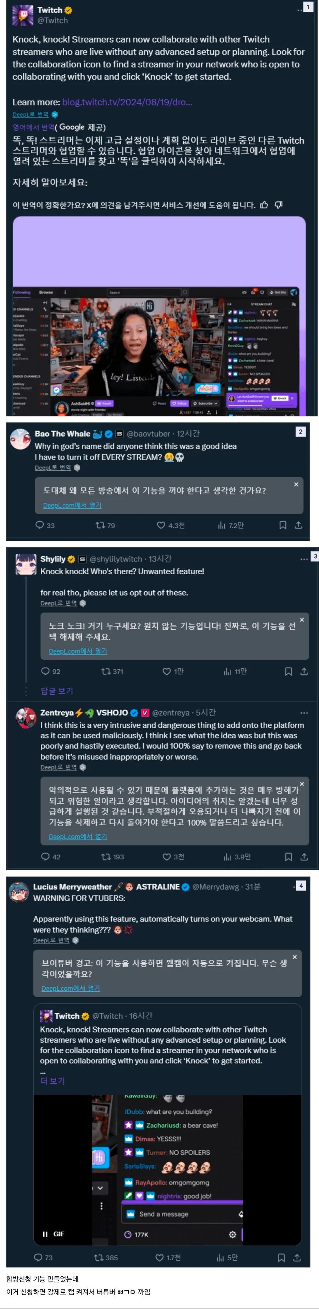Close translation box on Zentreya's tweet

click(x=302, y=784)
